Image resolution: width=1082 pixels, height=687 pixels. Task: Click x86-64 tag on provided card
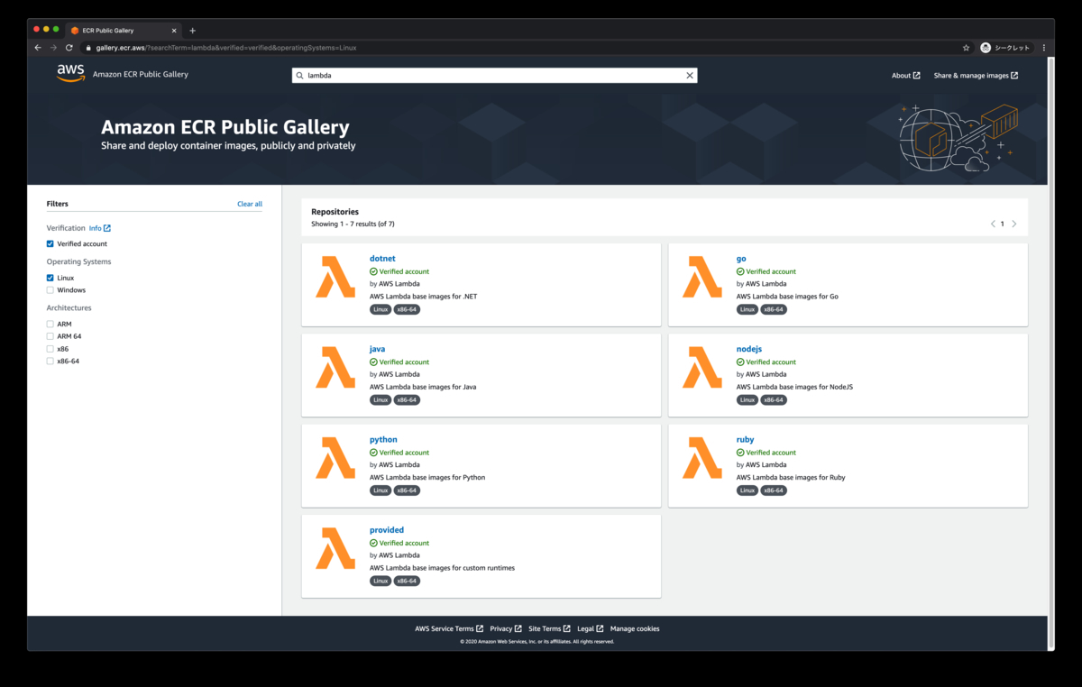(407, 581)
